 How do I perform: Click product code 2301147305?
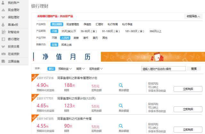[45, 119]
